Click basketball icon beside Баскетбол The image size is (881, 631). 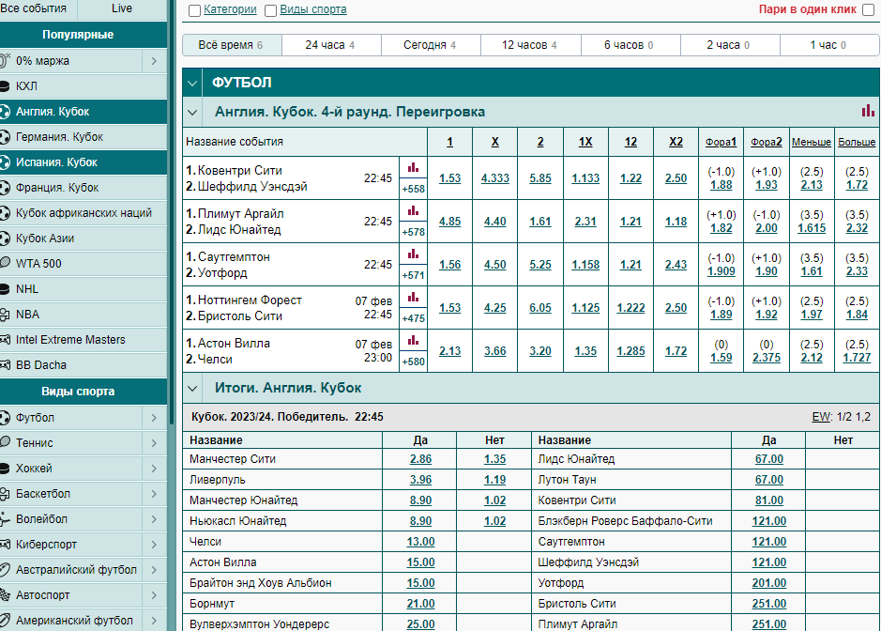[5, 494]
